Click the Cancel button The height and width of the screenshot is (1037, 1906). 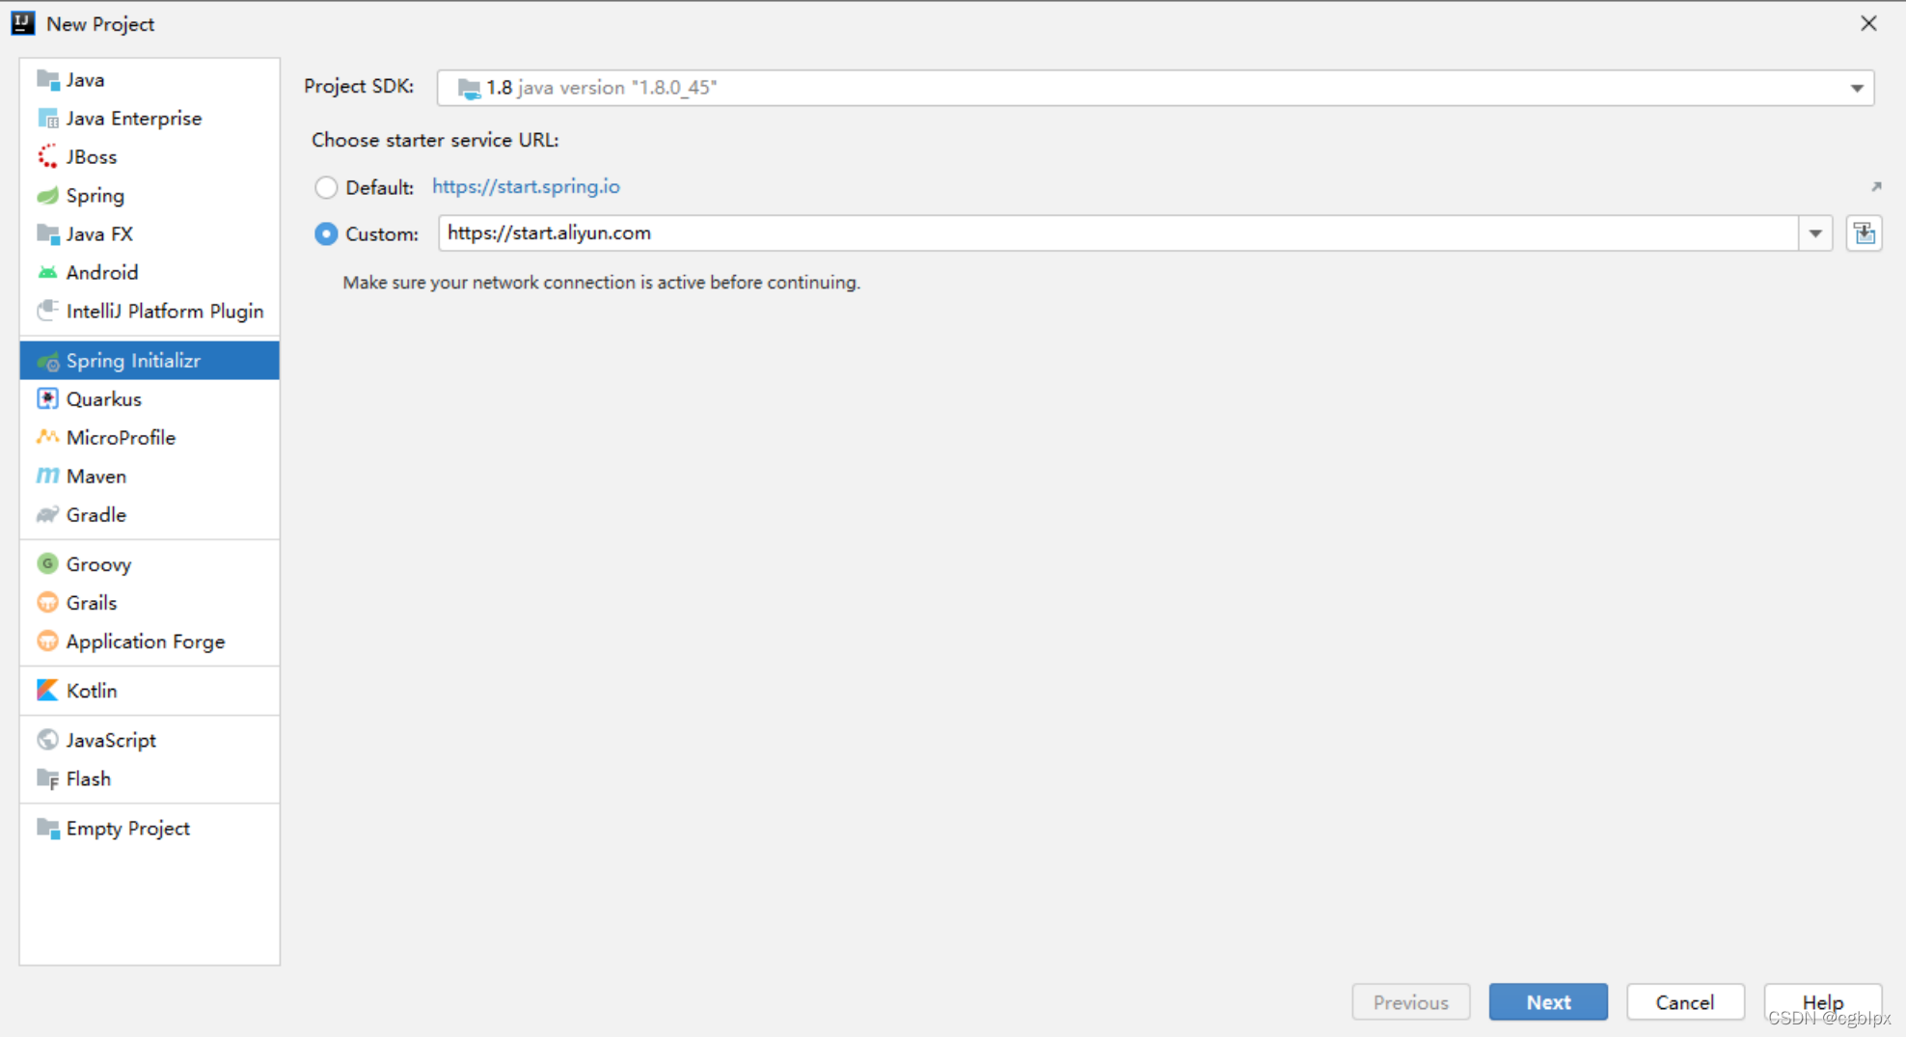point(1685,1002)
